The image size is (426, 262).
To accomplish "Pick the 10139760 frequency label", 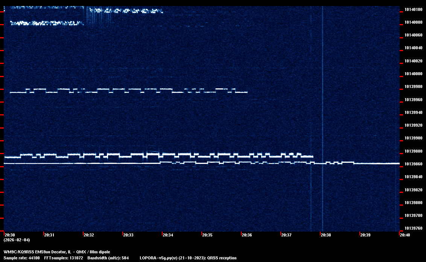I will [x=413, y=229].
